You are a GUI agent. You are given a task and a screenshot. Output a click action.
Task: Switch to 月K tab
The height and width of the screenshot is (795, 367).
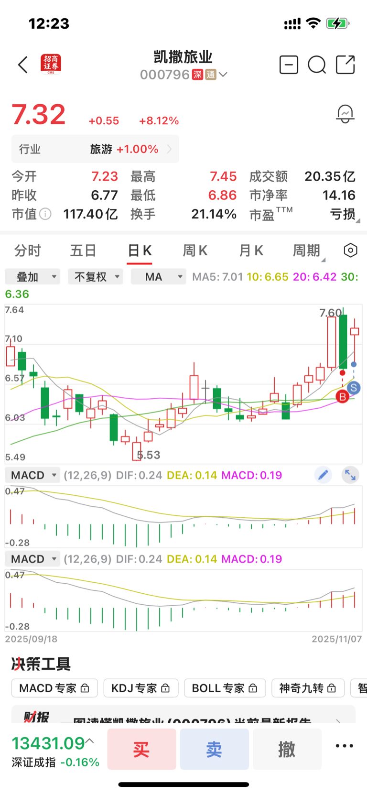tap(251, 250)
